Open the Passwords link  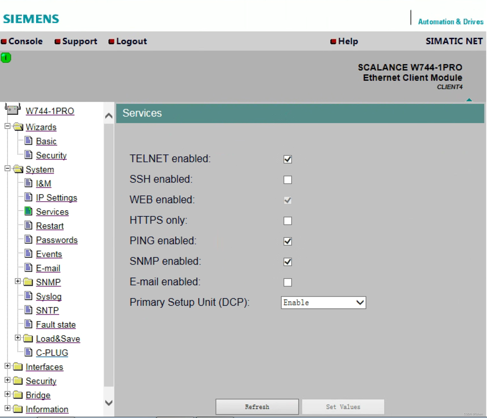(57, 240)
